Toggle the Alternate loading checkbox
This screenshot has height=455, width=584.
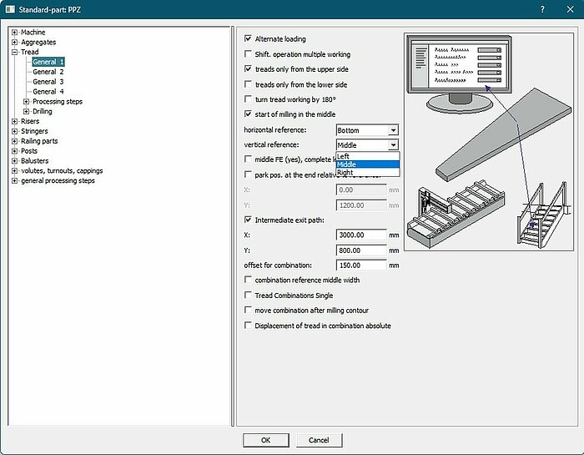pyautogui.click(x=248, y=38)
